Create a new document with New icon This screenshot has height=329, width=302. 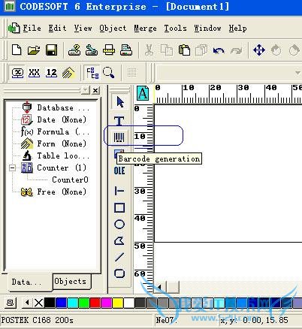[17, 50]
